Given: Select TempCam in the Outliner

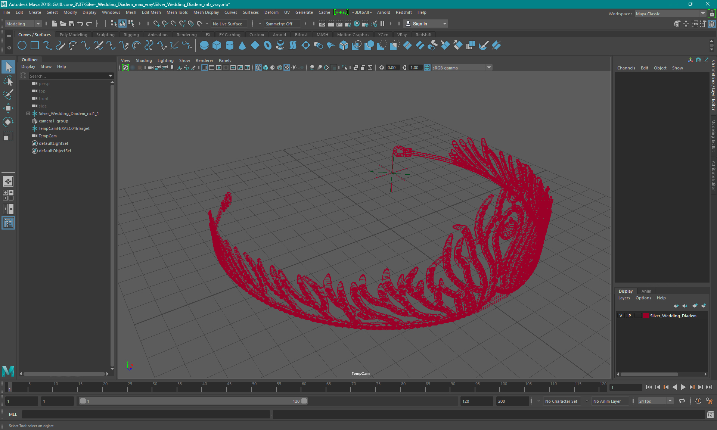Looking at the screenshot, I should (x=48, y=136).
